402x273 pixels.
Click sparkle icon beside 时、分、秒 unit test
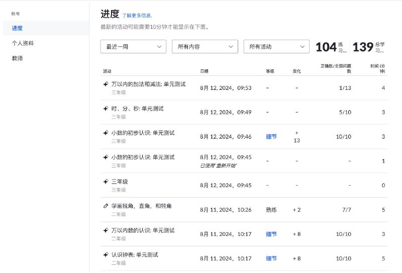tap(106, 108)
